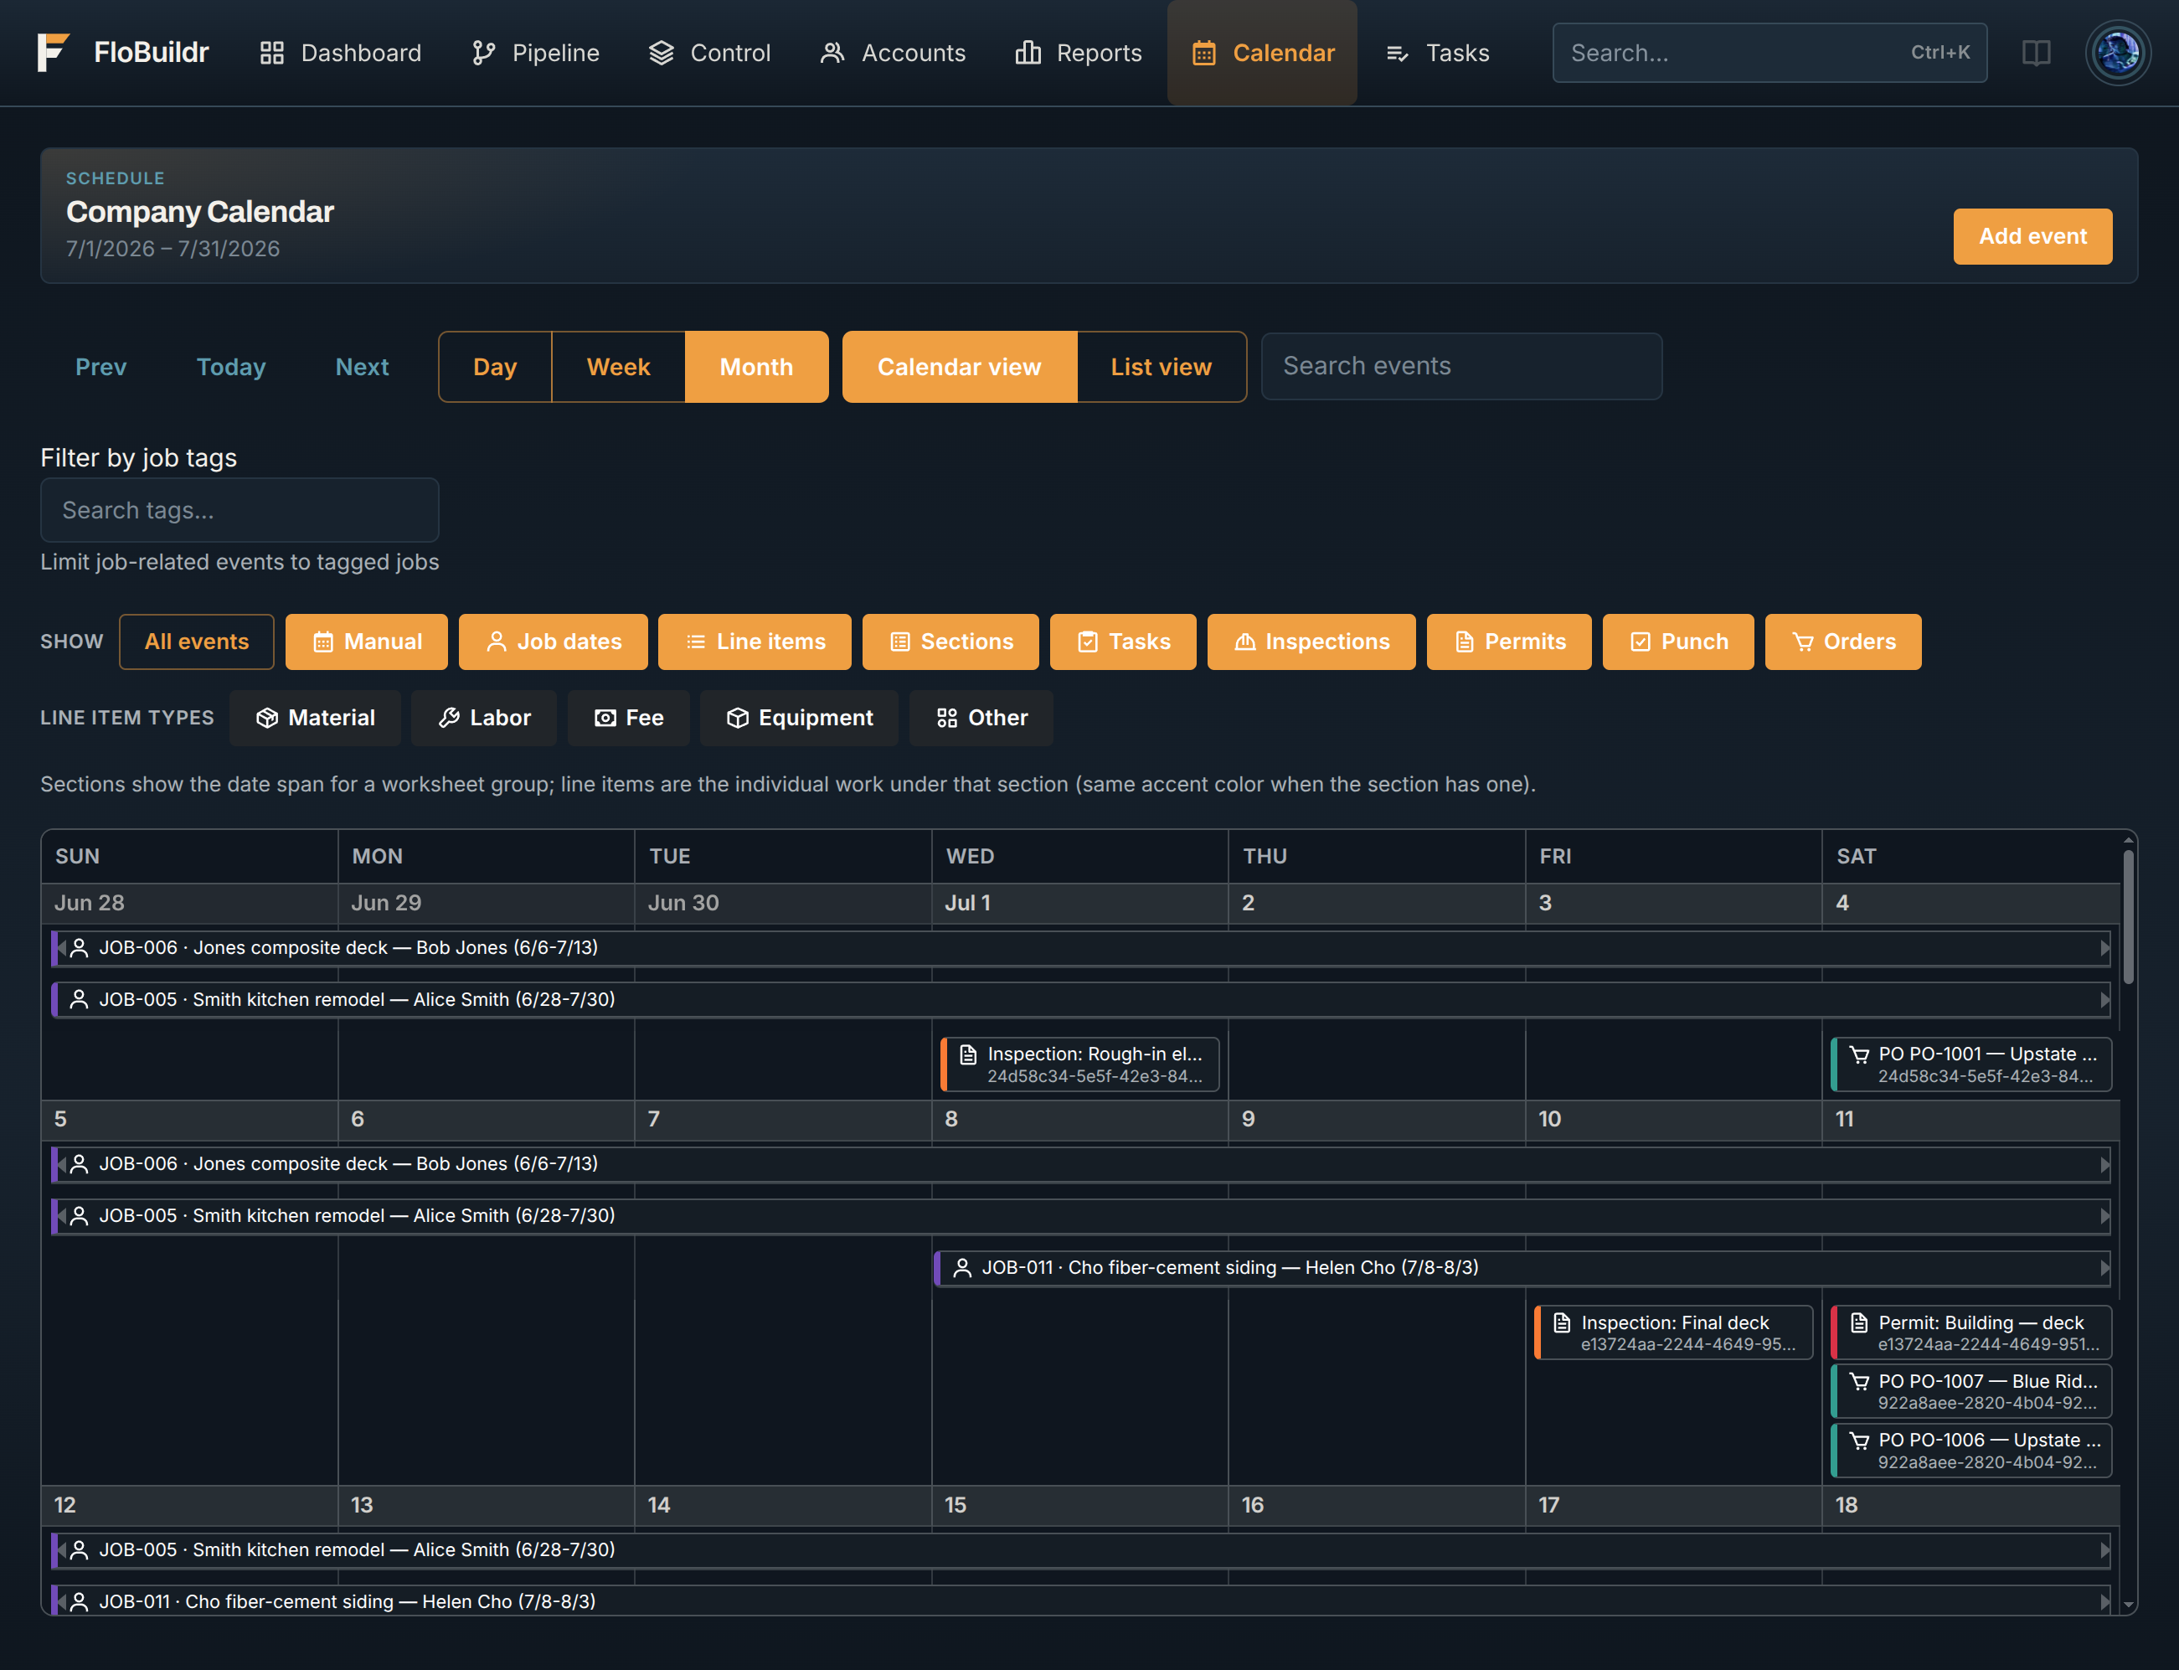This screenshot has width=2179, height=1670.
Task: Open the Control page
Action: coord(710,53)
